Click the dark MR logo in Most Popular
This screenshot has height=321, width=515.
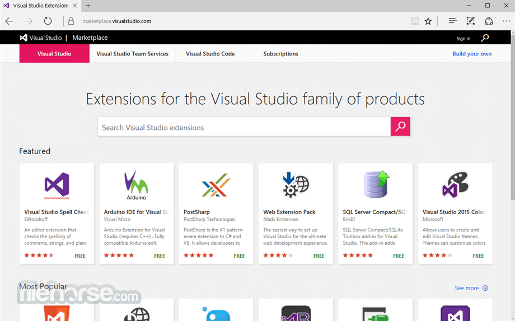pyautogui.click(x=296, y=313)
